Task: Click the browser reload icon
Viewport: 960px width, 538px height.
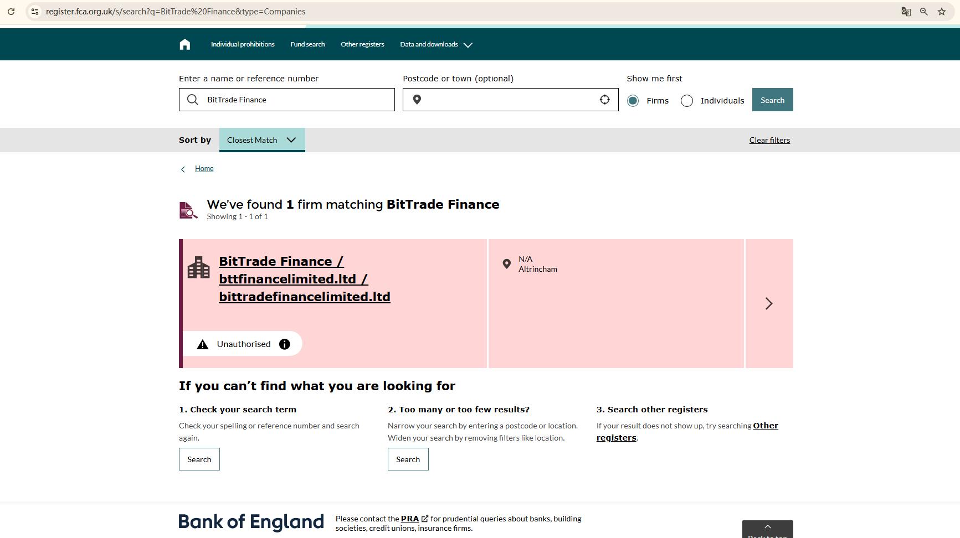Action: 11,12
